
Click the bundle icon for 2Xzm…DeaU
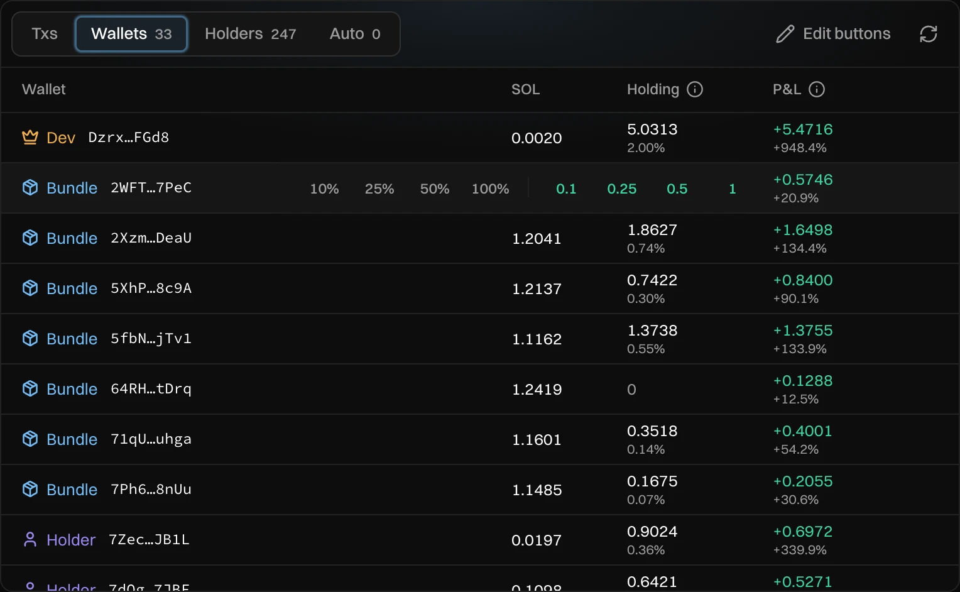pos(30,238)
